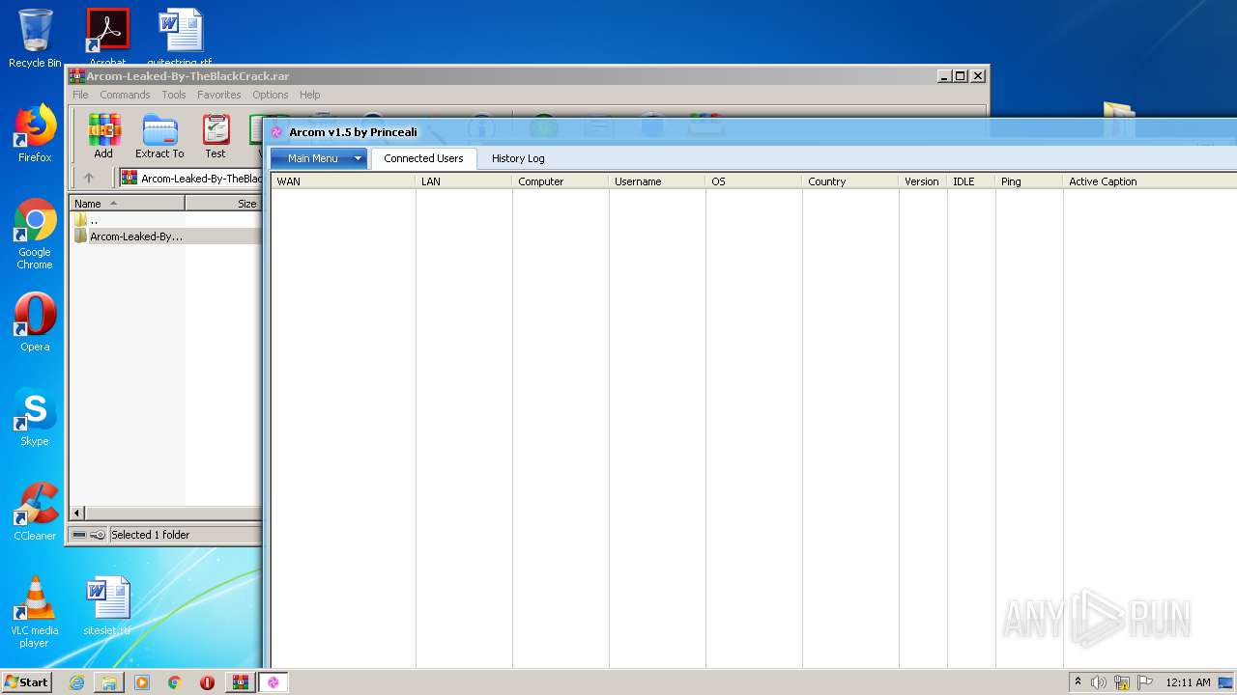
Task: Switch to the History Log tab
Action: point(518,158)
